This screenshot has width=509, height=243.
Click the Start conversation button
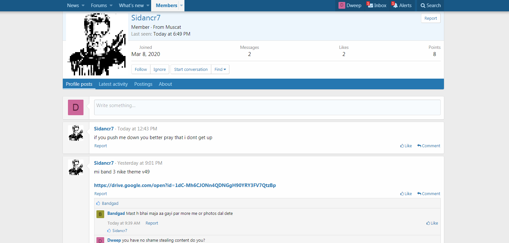(x=191, y=70)
